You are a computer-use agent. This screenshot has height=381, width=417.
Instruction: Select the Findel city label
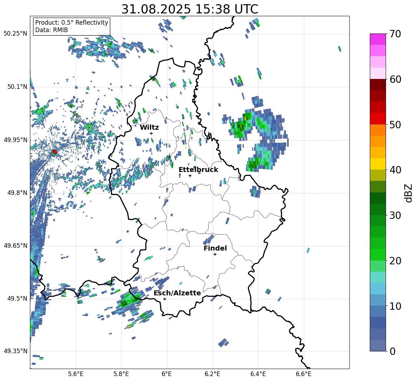(215, 248)
